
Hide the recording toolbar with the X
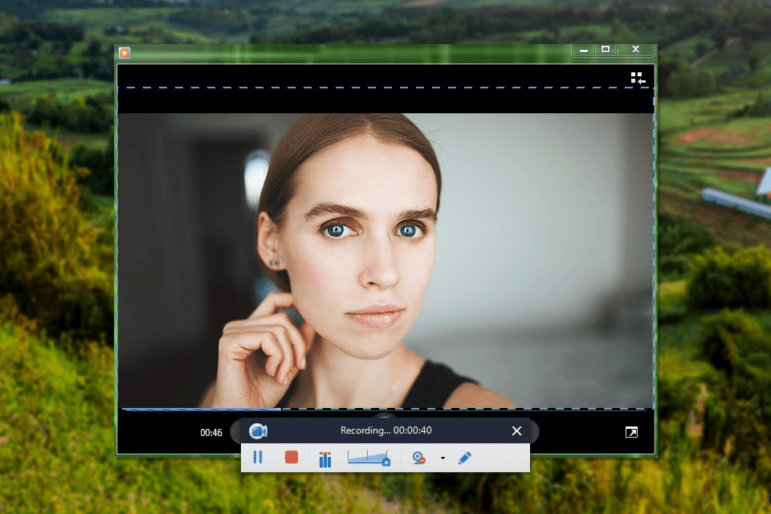pyautogui.click(x=516, y=431)
